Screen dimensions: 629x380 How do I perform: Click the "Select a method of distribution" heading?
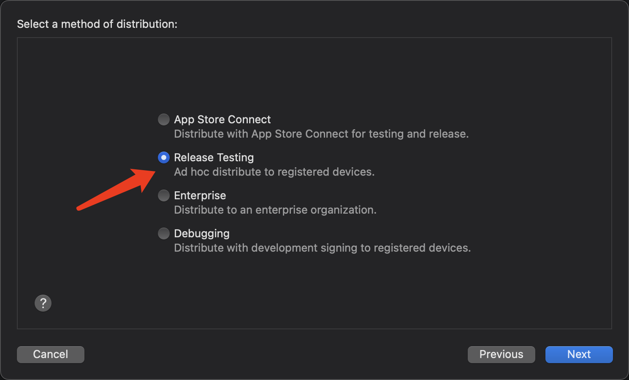(x=97, y=24)
